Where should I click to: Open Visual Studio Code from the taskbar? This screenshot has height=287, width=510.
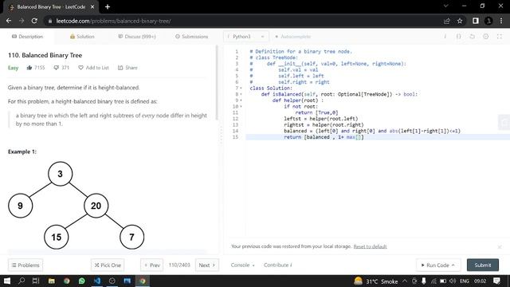coord(97,281)
